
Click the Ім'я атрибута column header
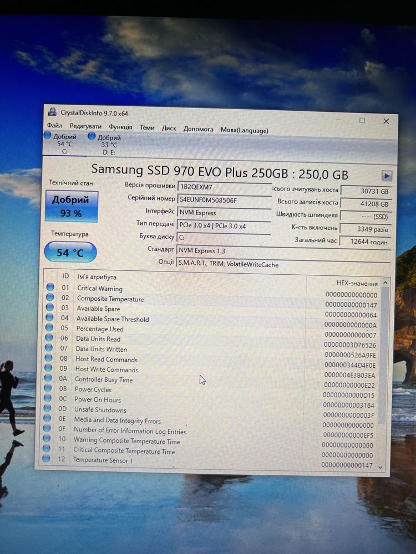coord(97,277)
